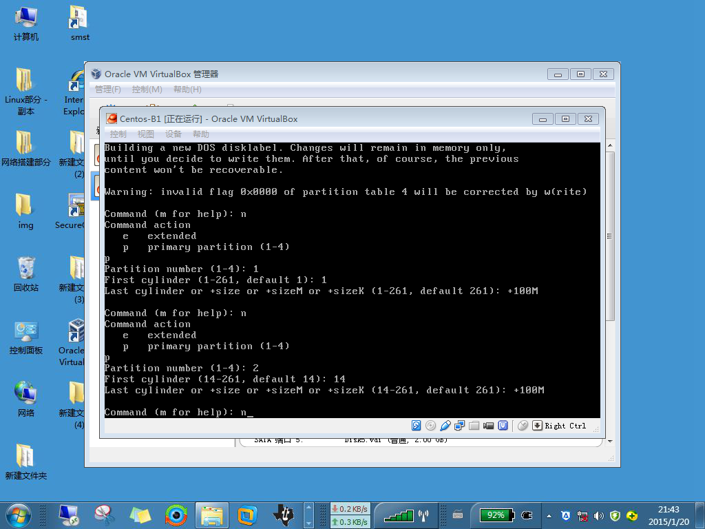
Task: Select the 回收站 recycle bin icon
Action: pyautogui.click(x=25, y=273)
